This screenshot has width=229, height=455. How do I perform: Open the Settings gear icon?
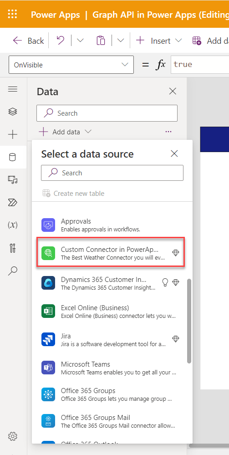coord(12,436)
